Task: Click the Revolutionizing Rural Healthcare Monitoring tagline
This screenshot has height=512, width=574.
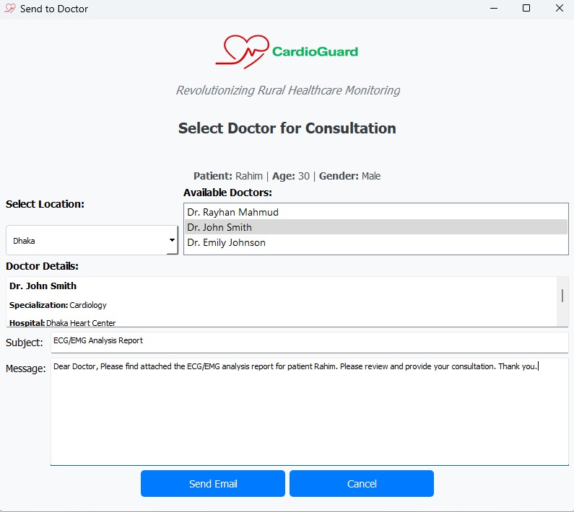Action: 287,90
